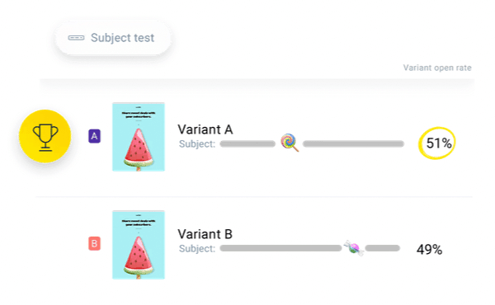Click Variant B long gray subject bar
Screen dimensions: 495x305
coord(281,248)
